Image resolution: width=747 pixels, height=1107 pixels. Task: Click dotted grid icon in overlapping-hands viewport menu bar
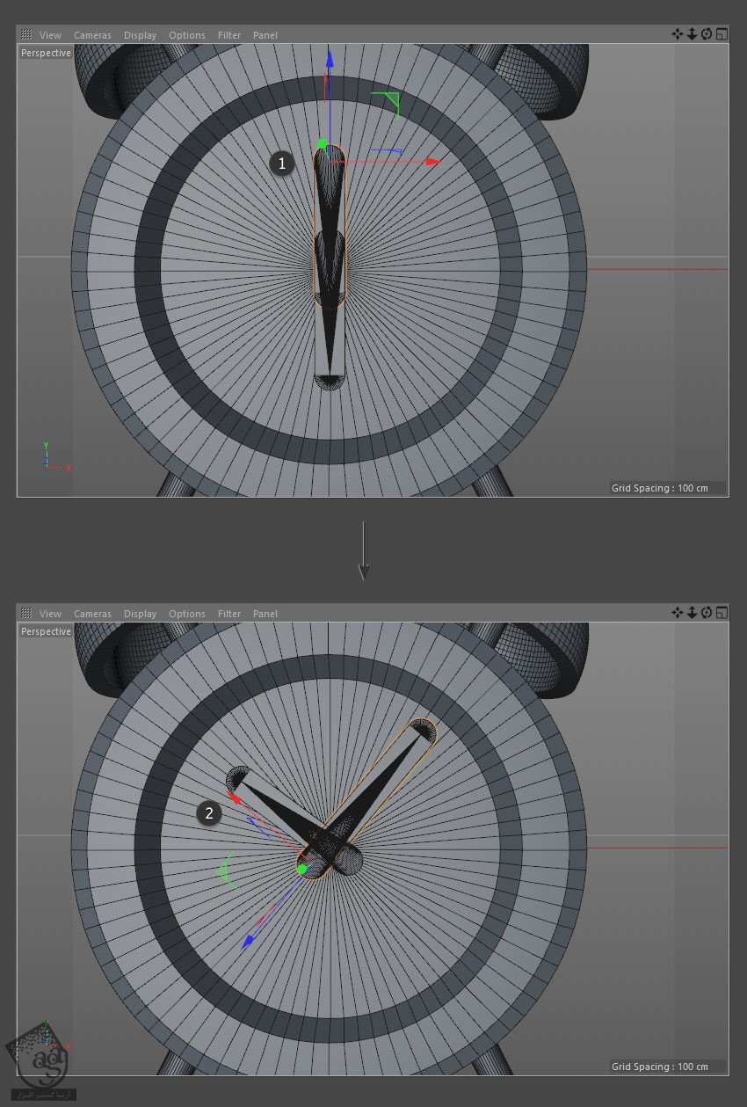(x=26, y=35)
